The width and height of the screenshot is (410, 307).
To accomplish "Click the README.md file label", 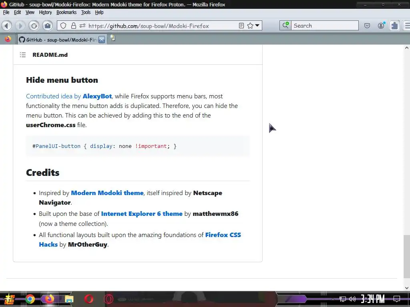I will (50, 55).
